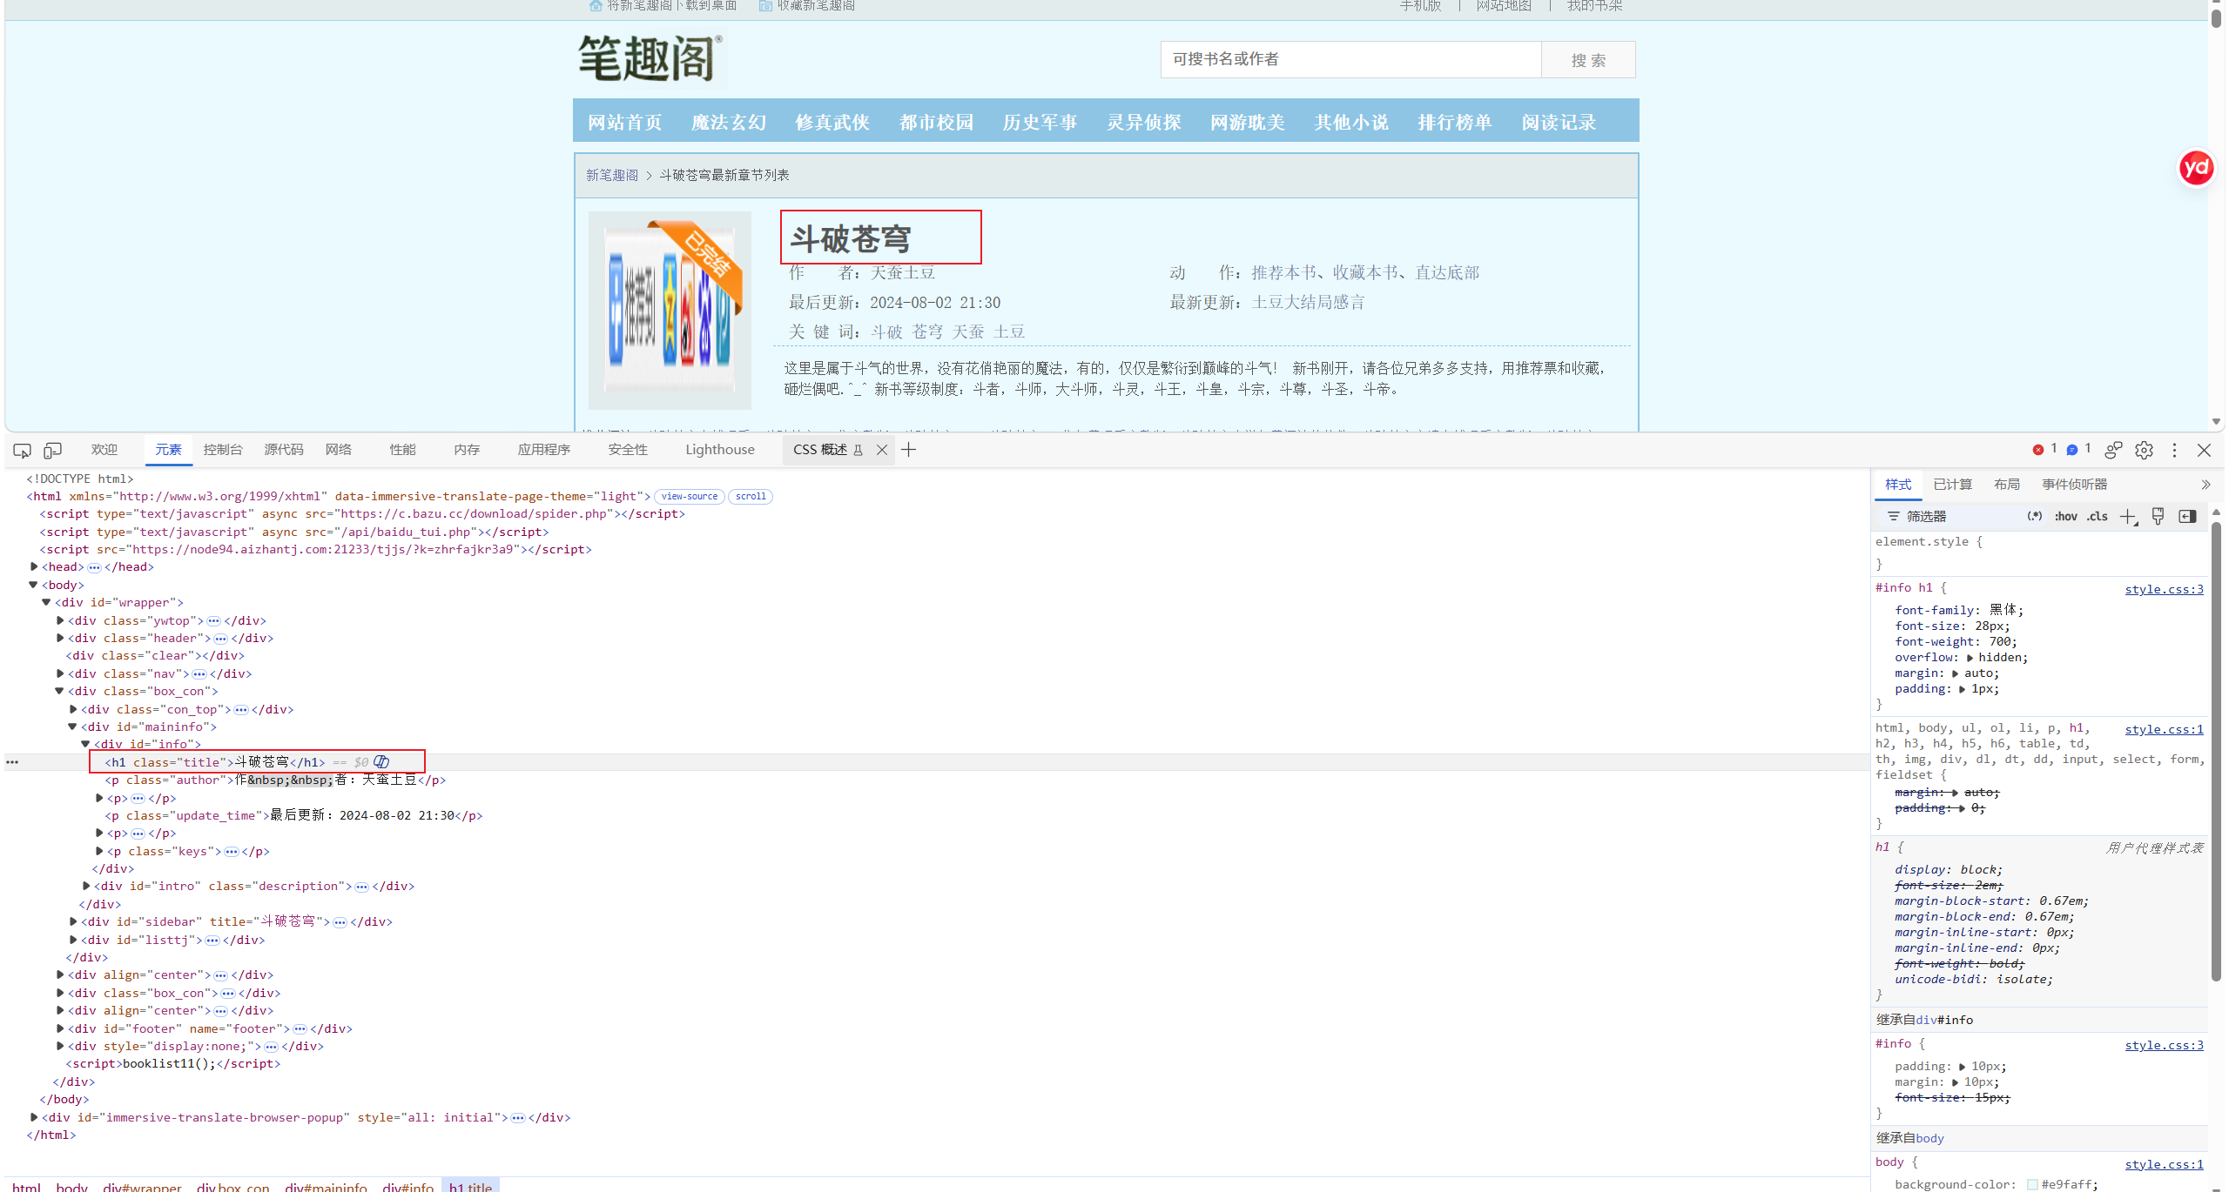Viewport: 2229px width, 1192px height.
Task: Expand div class nav node
Action: click(60, 673)
